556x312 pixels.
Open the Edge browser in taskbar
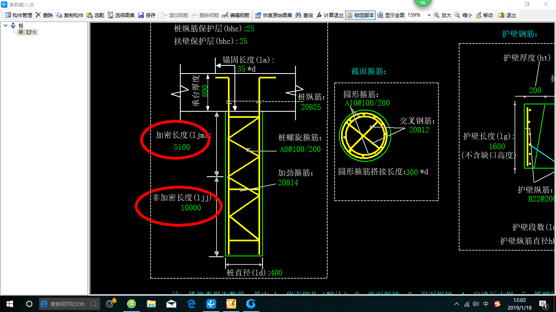tap(191, 303)
